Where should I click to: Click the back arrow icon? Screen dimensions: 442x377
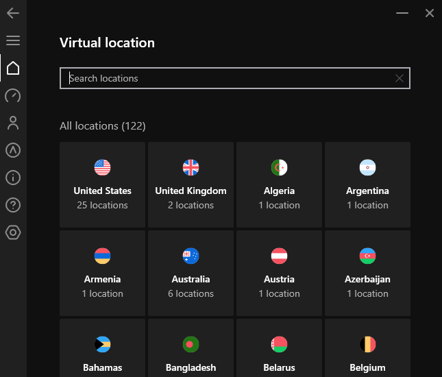pos(13,13)
